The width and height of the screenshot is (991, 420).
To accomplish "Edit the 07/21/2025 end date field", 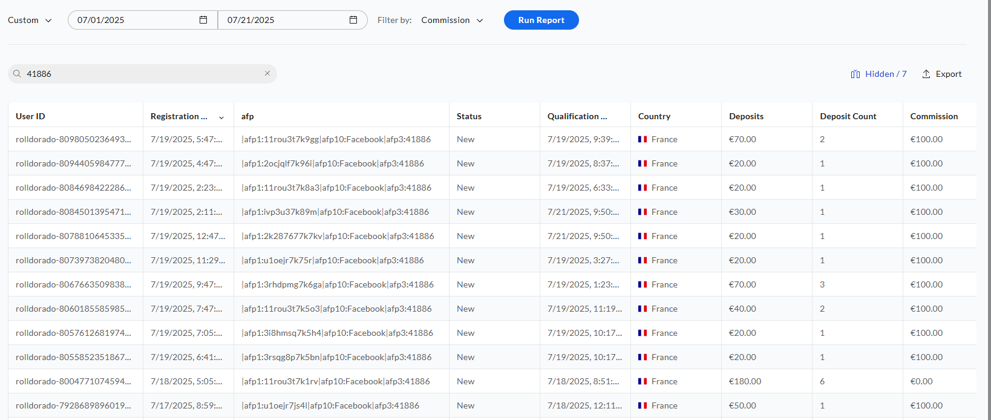I will click(293, 20).
